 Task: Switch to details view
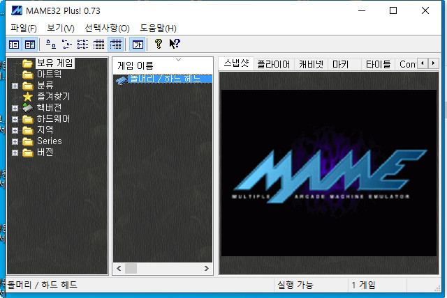pyautogui.click(x=98, y=45)
